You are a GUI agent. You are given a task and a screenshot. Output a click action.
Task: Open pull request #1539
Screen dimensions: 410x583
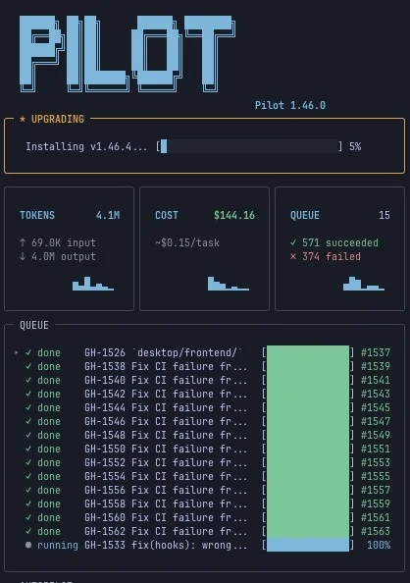click(376, 366)
